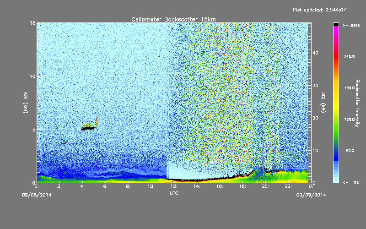Click the '<= 0.0' colorbar label

(351, 182)
